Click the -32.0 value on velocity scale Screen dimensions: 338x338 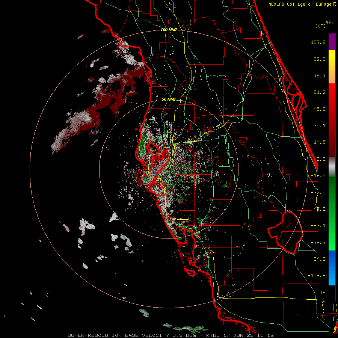[x=318, y=193]
